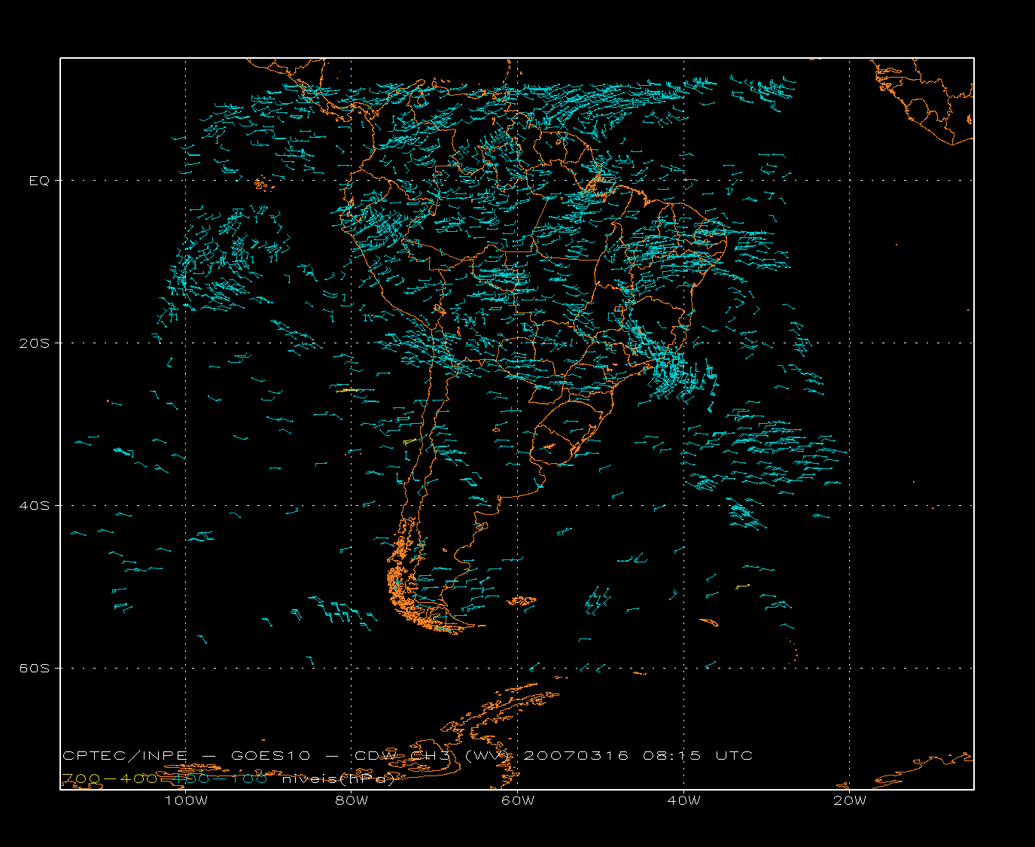Screen dimensions: 1035x847
Task: Click the 60S latitude label
Action: click(35, 669)
